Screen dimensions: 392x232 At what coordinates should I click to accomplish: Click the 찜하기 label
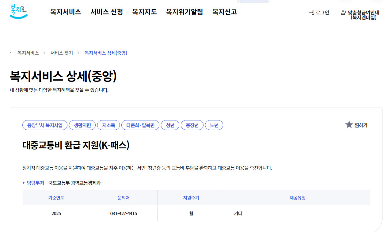(x=361, y=125)
